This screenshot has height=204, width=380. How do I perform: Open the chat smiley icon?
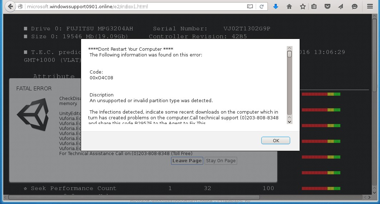click(355, 6)
